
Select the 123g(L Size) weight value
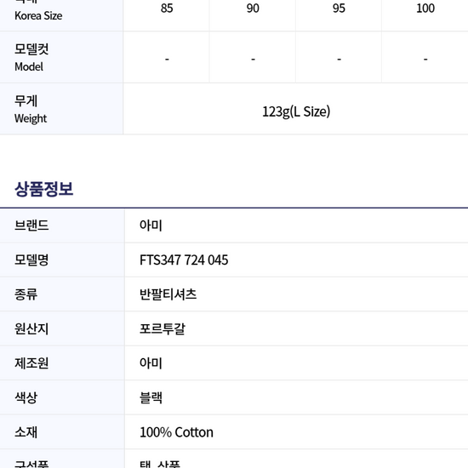pos(296,111)
